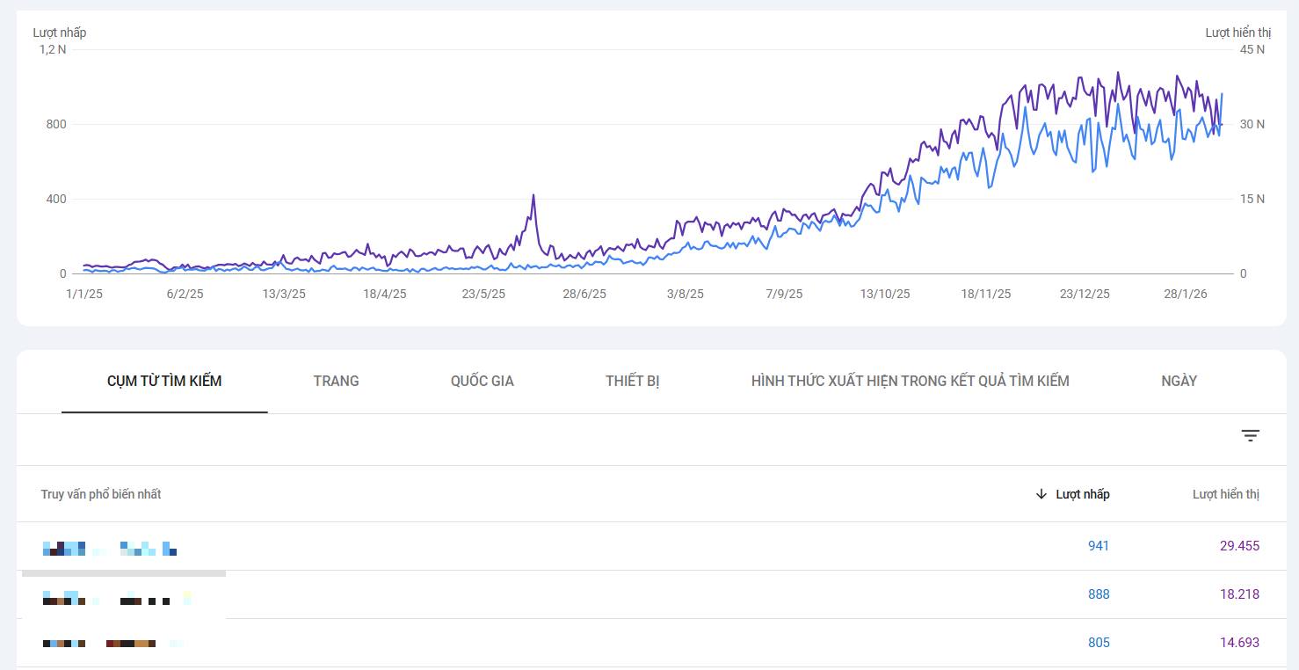Select the CỤM TỪ TÌM KIẾM tab
Screen dimensions: 1299x670
point(164,381)
